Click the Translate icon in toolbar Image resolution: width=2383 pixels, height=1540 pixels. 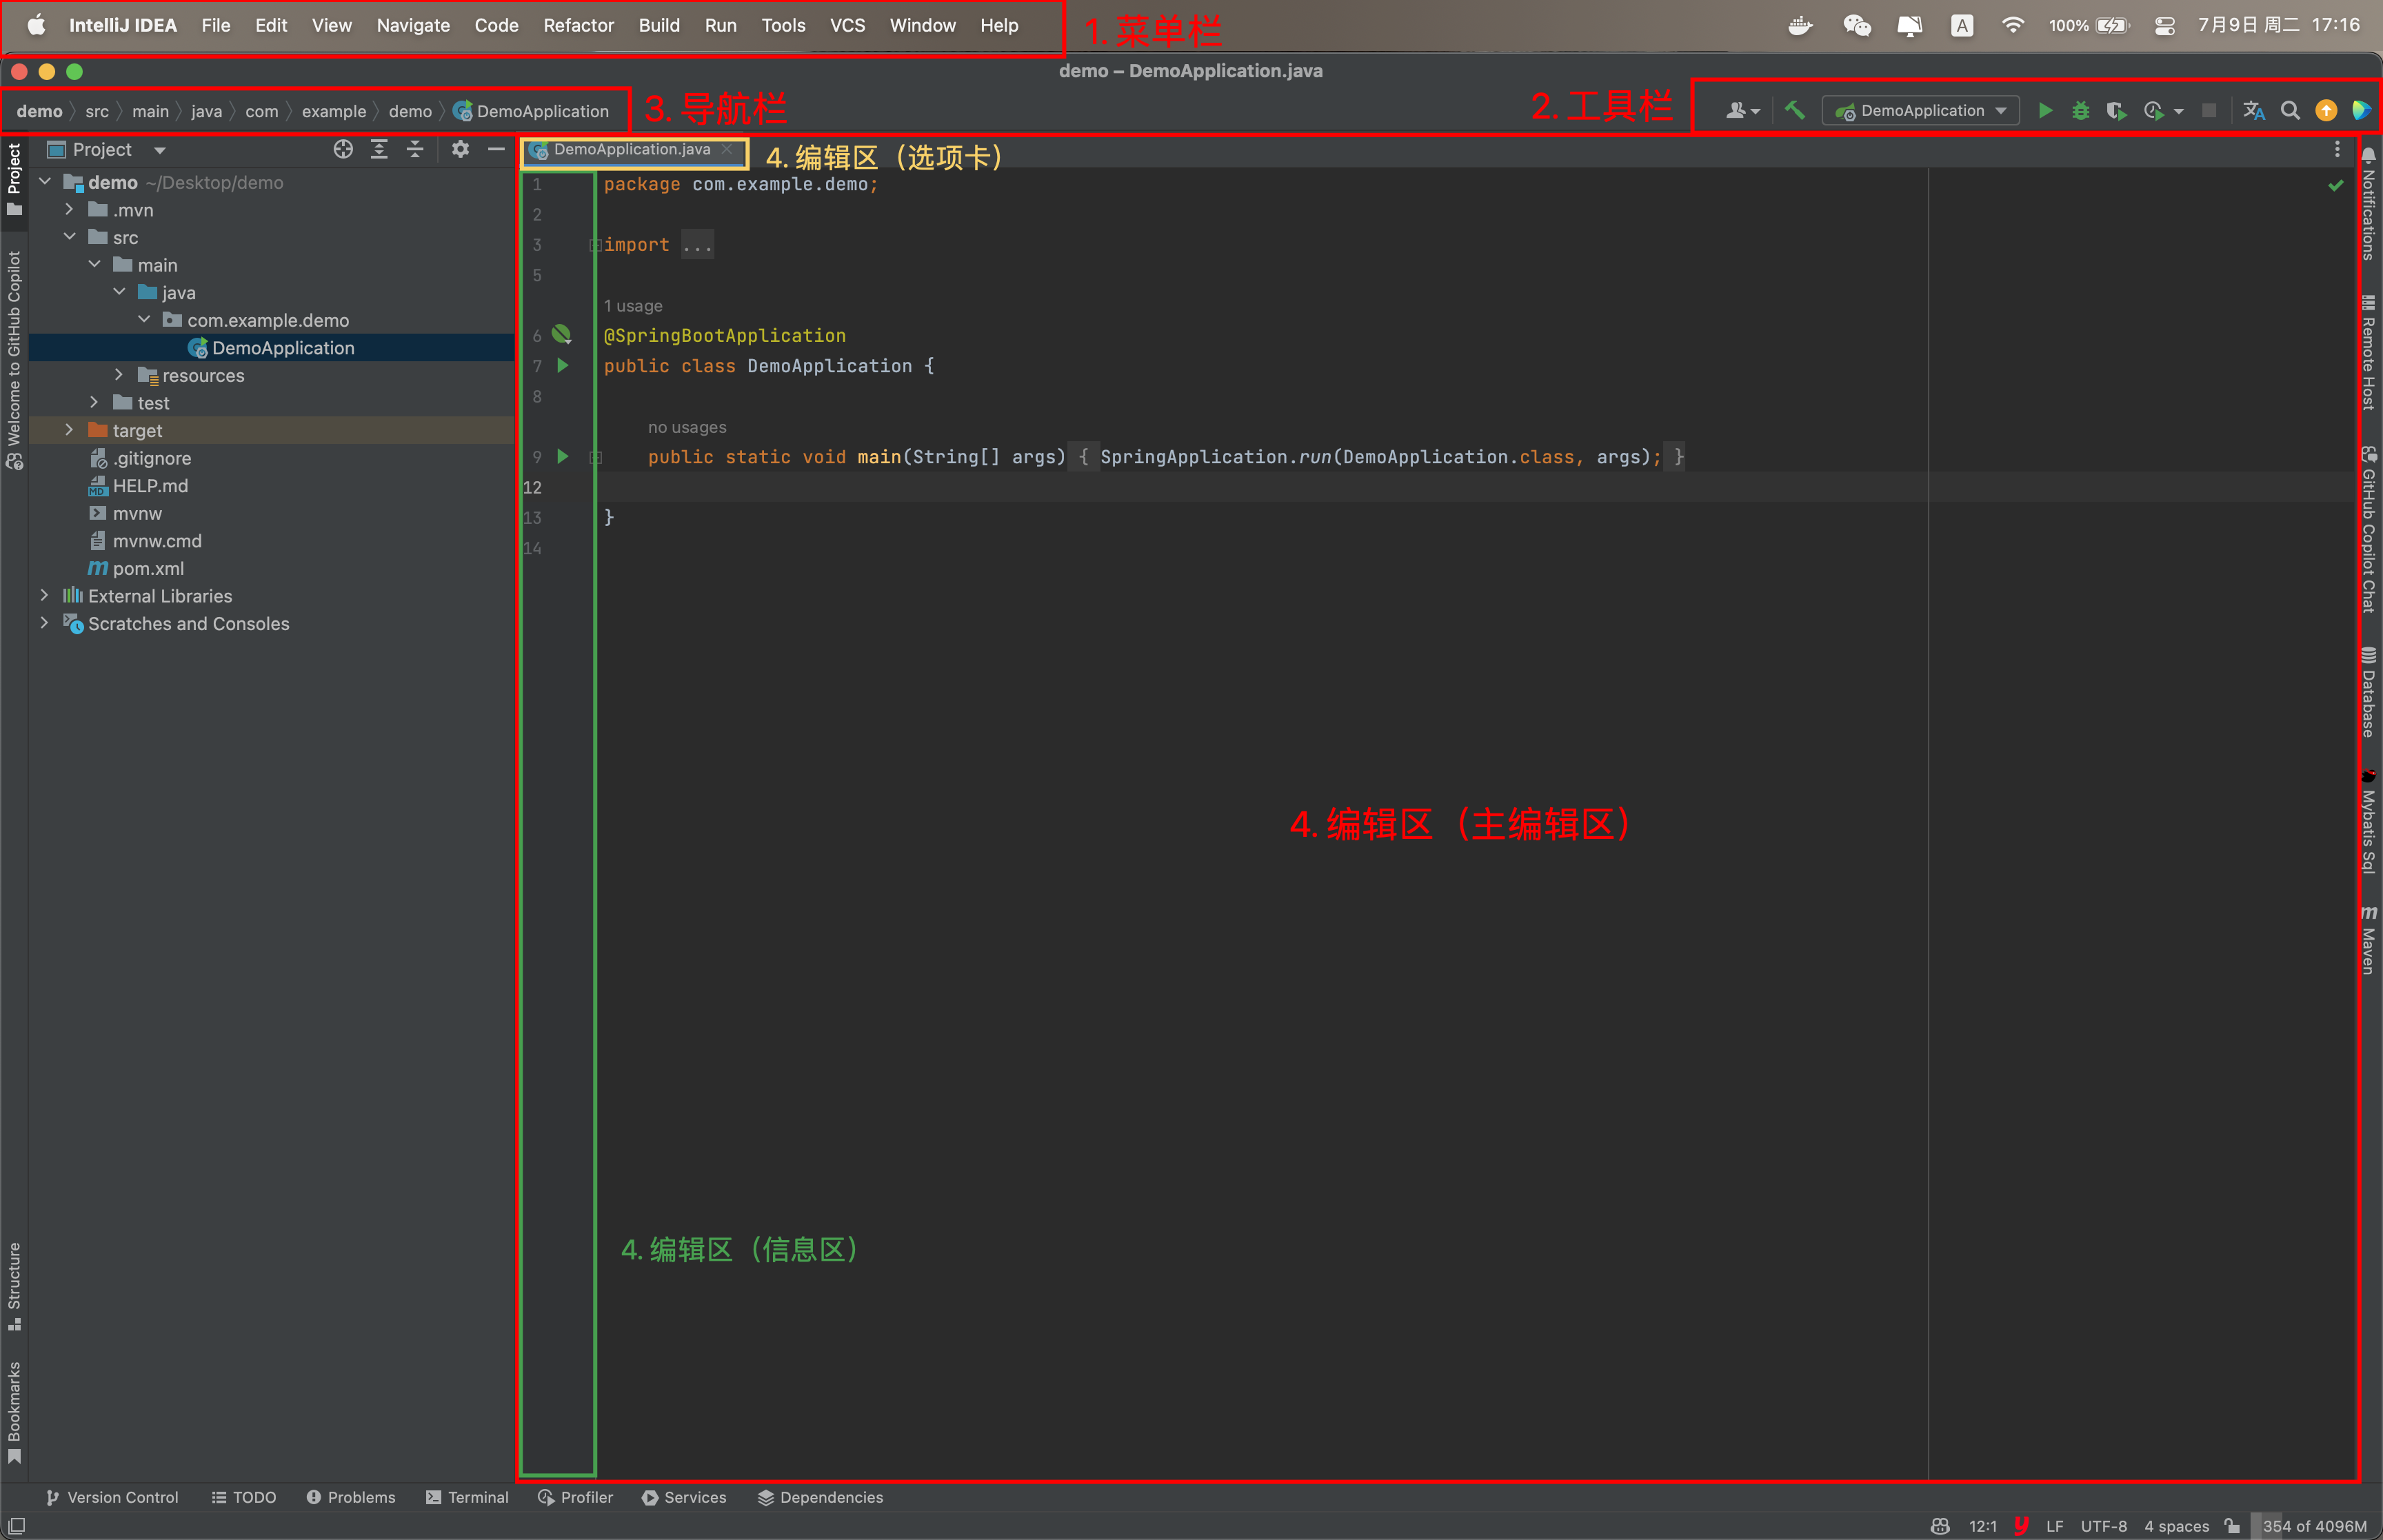point(2253,111)
